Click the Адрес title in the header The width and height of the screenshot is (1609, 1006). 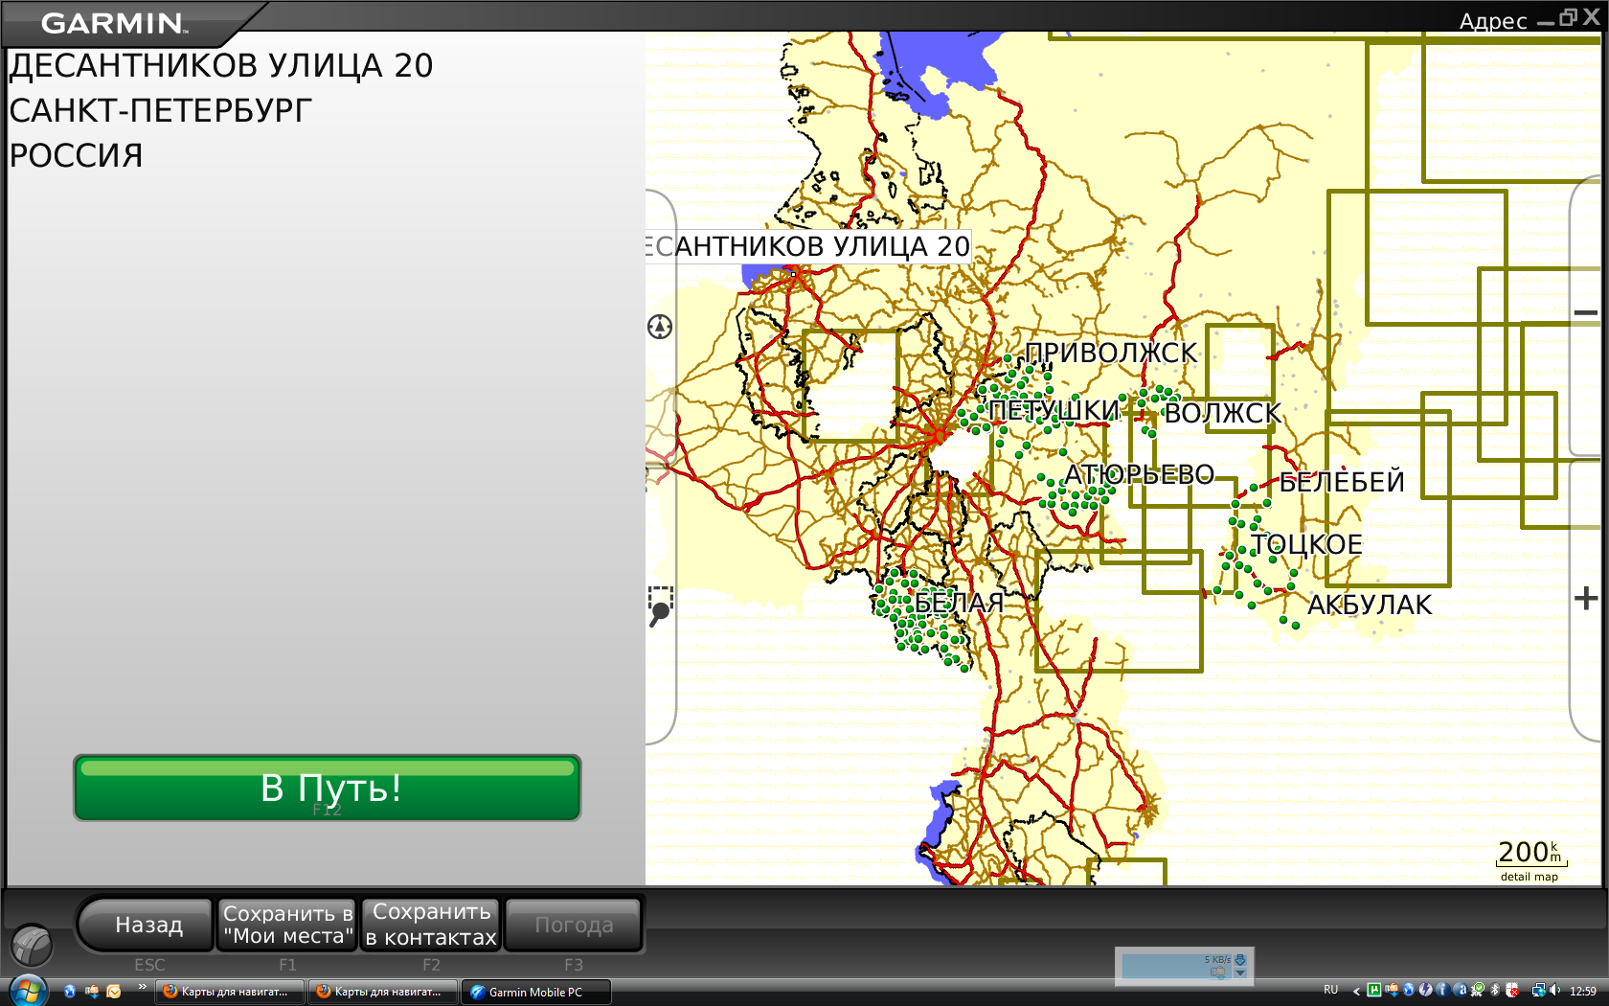tap(1492, 21)
